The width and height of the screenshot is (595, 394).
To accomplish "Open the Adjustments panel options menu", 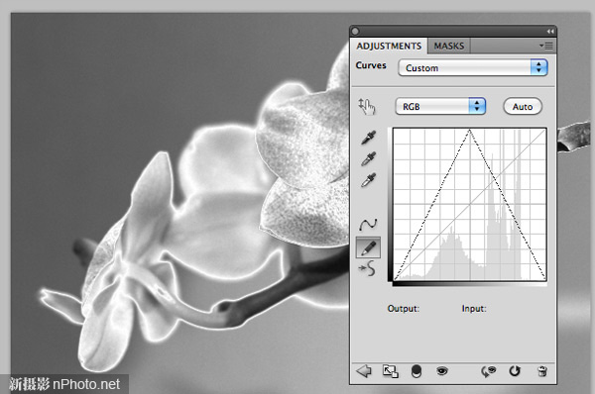I will 546,47.
